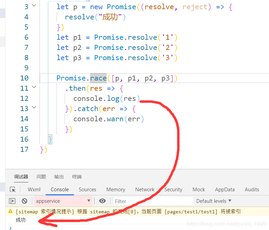
Task: Click resolve("成功") on line 4
Action: point(95,17)
